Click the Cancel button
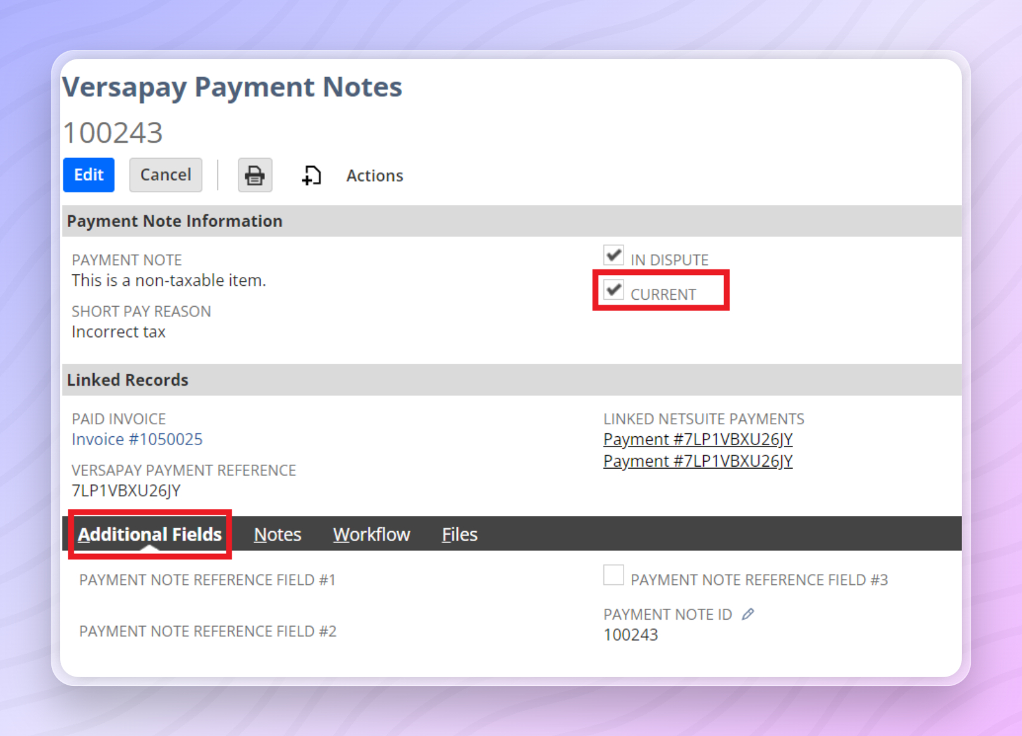 [x=166, y=175]
